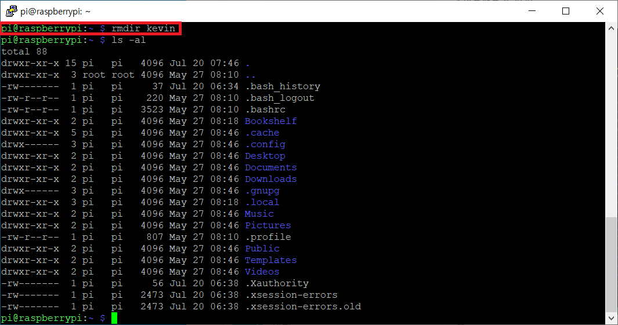Click the 'rmdir kevin' command text

(143, 28)
